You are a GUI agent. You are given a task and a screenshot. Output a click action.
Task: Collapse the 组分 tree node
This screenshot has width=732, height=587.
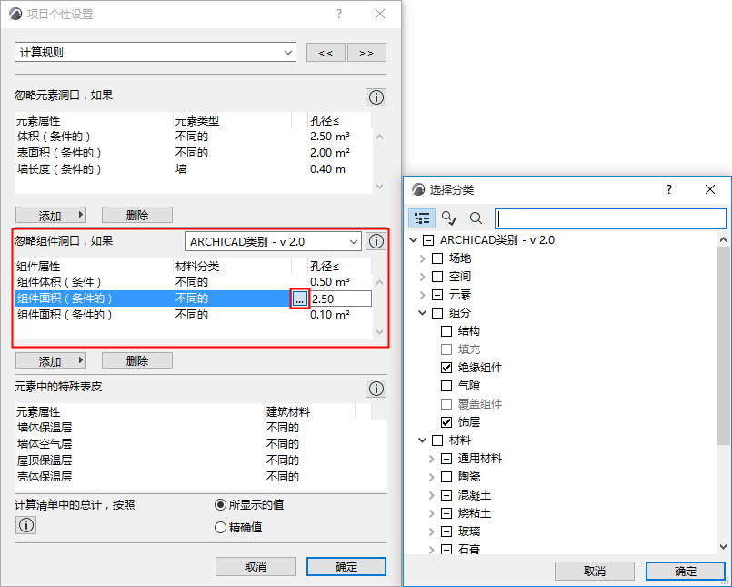pos(423,313)
